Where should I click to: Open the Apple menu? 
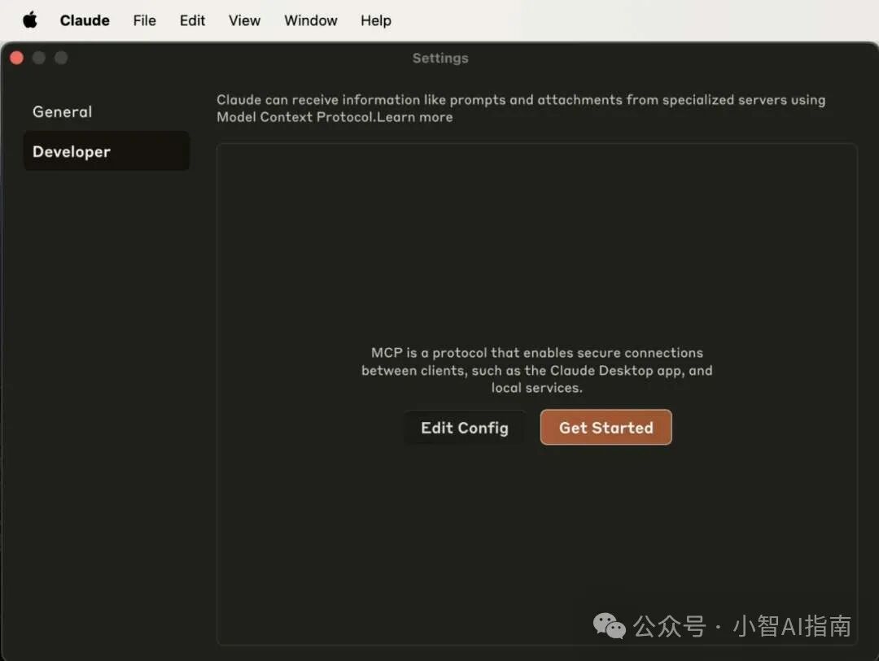[30, 20]
